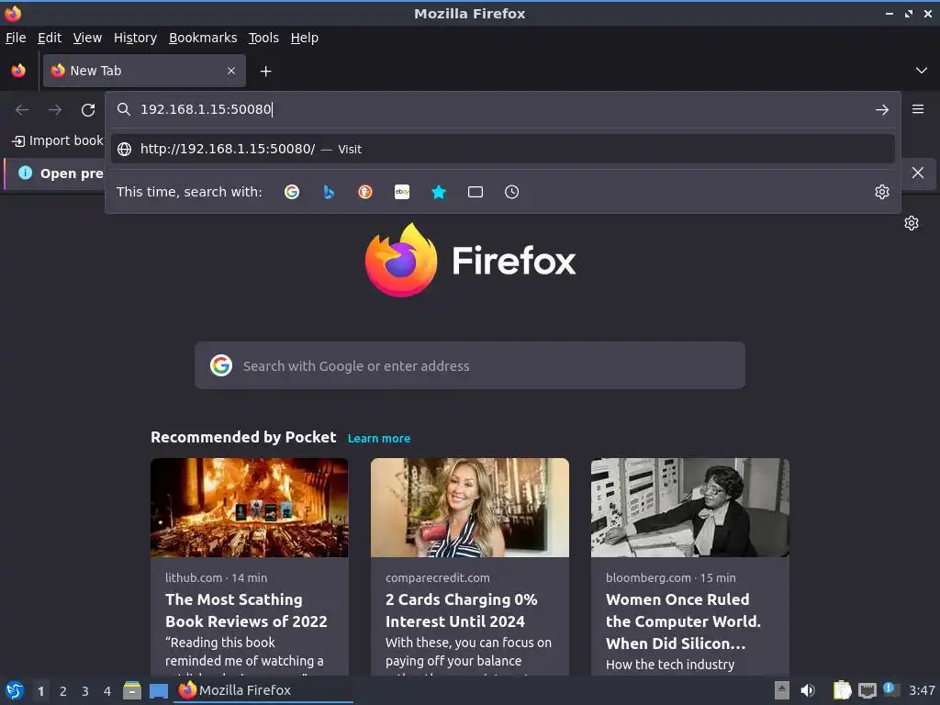Click the Go arrow in the address bar

tap(882, 110)
